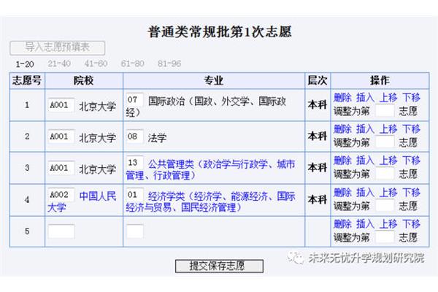Click 下移 link in row 3
Viewport: 438px width, 292px height.
[x=411, y=161]
